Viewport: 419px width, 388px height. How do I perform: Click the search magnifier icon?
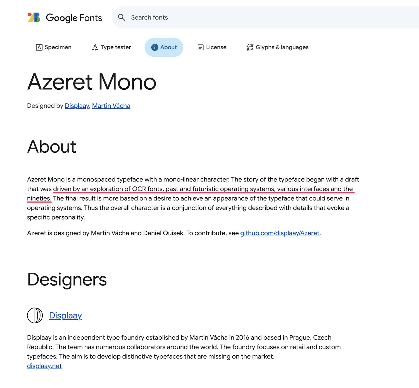(x=122, y=17)
